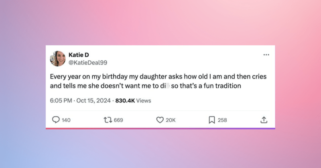
Task: Visit the @KatieDeal99 handle link
Action: tap(88, 62)
